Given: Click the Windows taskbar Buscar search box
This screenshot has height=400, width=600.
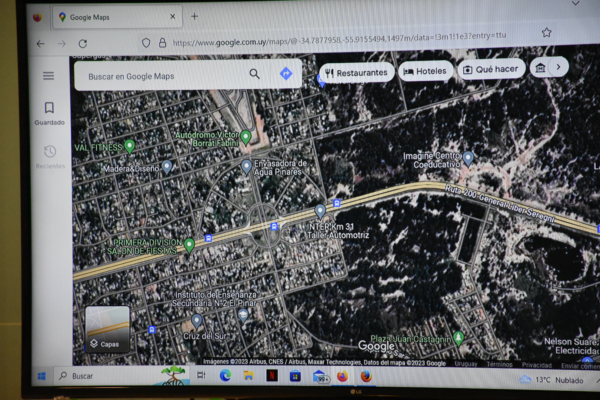Looking at the screenshot, I should [121, 376].
